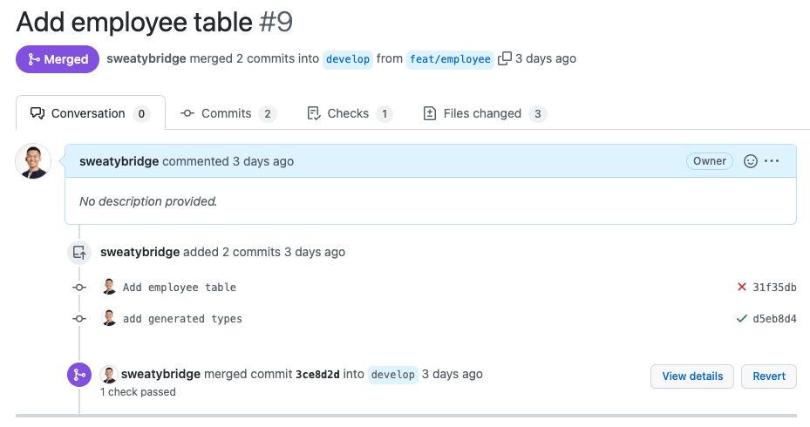The height and width of the screenshot is (427, 810).
Task: Open the Files changed tab
Action: coord(485,113)
